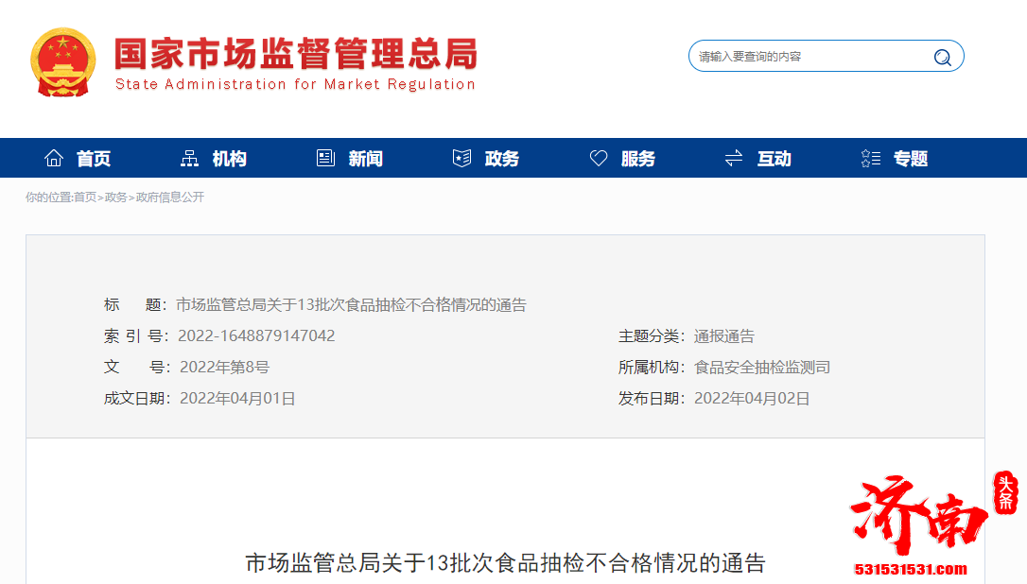
Task: Click the 专题 star icon
Action: (870, 158)
